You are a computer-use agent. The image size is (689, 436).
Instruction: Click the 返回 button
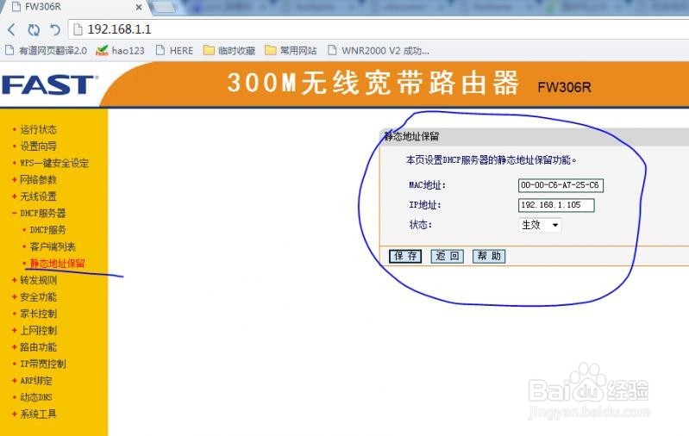pyautogui.click(x=447, y=256)
